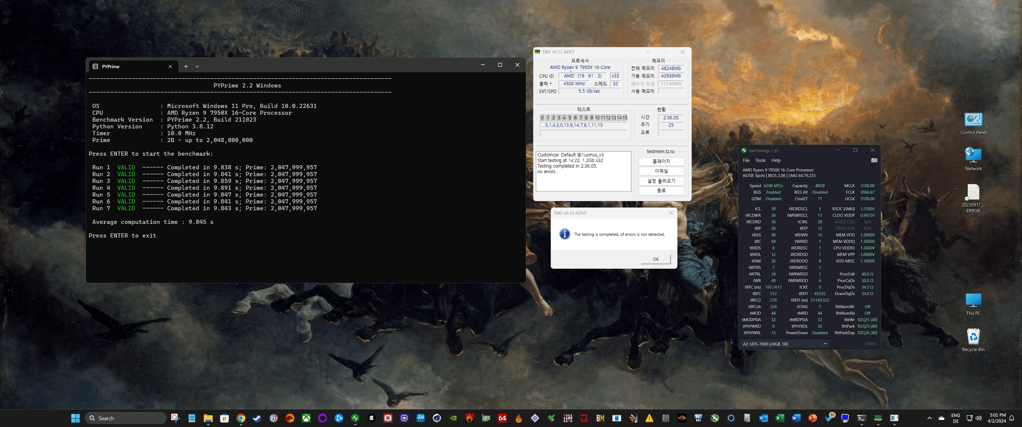Click the Snipping Tool taskbar icon
The image size is (1022, 427).
[175, 418]
